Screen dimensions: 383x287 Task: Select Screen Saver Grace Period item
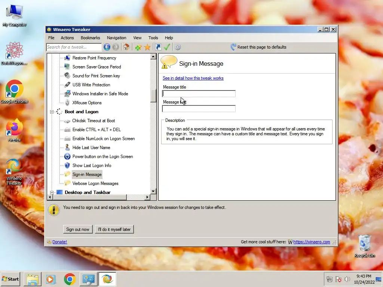97,67
